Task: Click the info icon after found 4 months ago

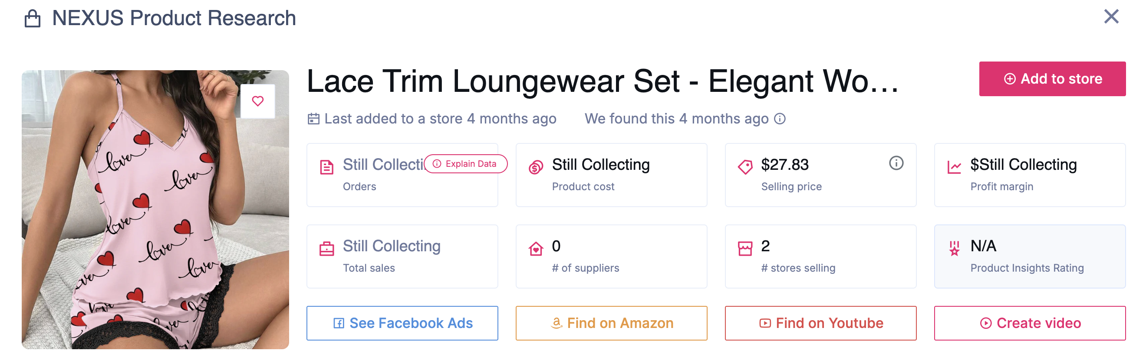Action: pos(780,119)
